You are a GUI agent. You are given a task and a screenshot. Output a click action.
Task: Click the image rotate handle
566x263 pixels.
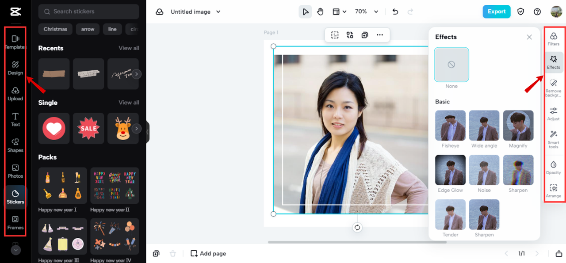[x=357, y=228]
